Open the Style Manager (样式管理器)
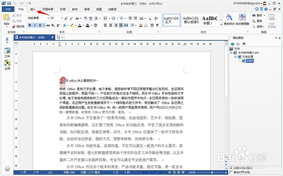The height and width of the screenshot is (176, 283). tap(243, 19)
